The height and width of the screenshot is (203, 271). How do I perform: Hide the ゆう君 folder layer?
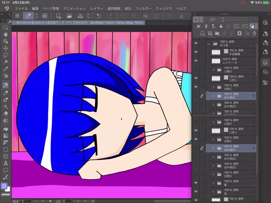coord(196,43)
